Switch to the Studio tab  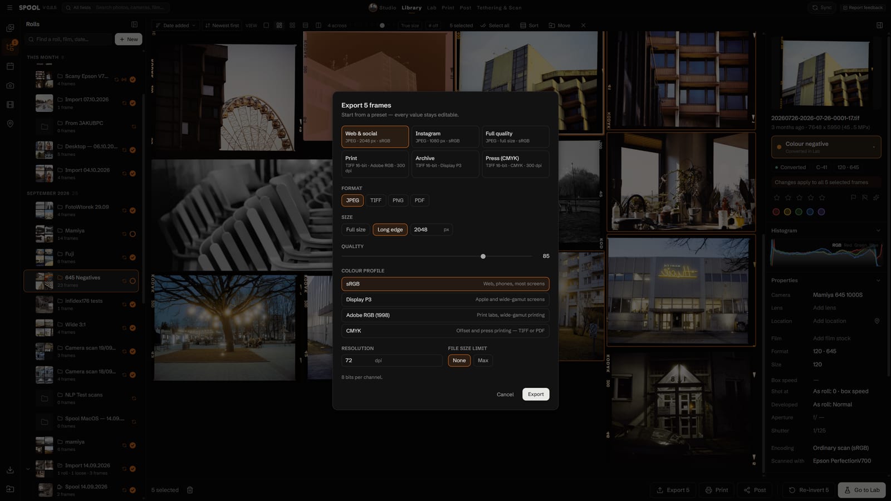383,8
